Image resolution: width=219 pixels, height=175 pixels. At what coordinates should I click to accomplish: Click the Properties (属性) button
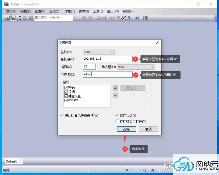pyautogui.click(x=133, y=88)
